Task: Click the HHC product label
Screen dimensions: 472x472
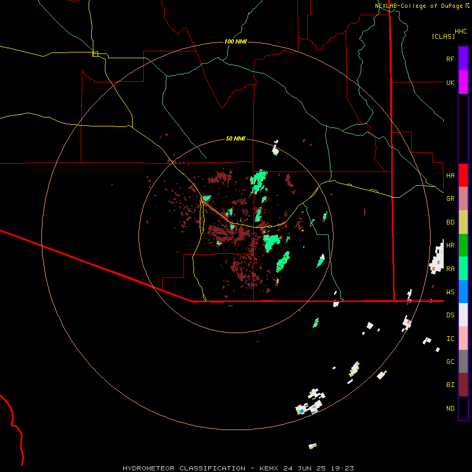Action: [461, 31]
